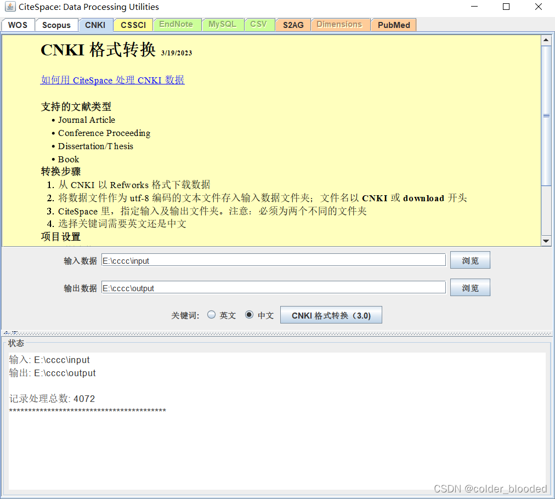Screen dimensions: 555x499
Task: Open the 如何用 CiteSpace 处理 CNKI 数据 link
Action: coord(112,80)
